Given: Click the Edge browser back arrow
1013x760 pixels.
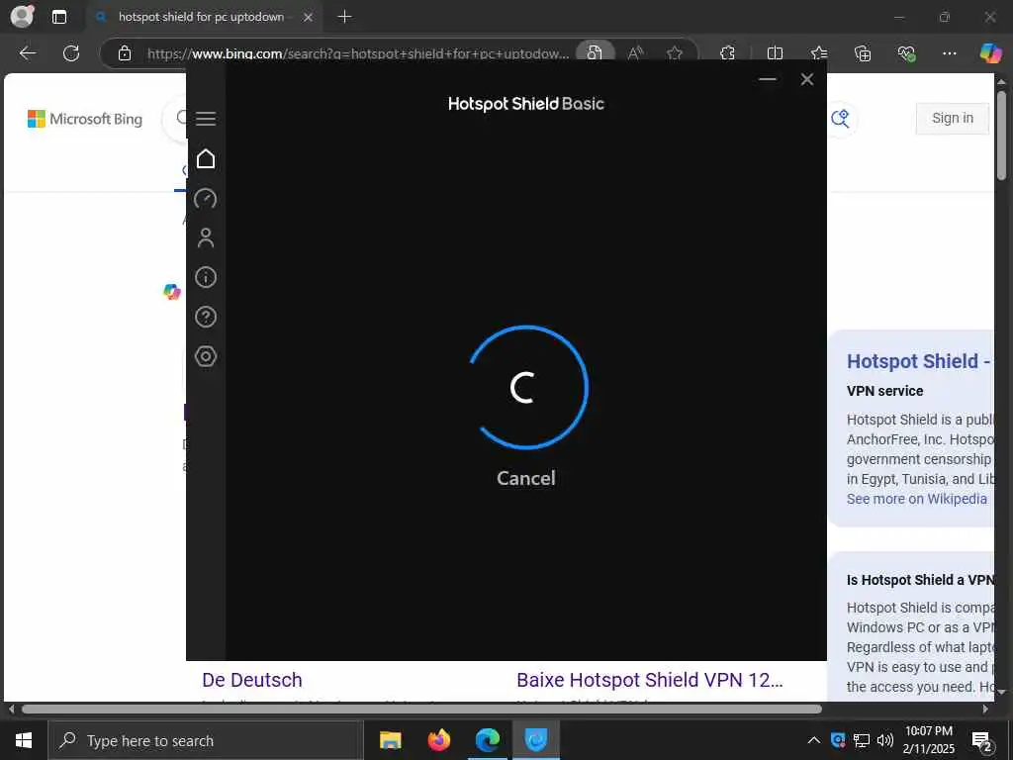Looking at the screenshot, I should [27, 53].
